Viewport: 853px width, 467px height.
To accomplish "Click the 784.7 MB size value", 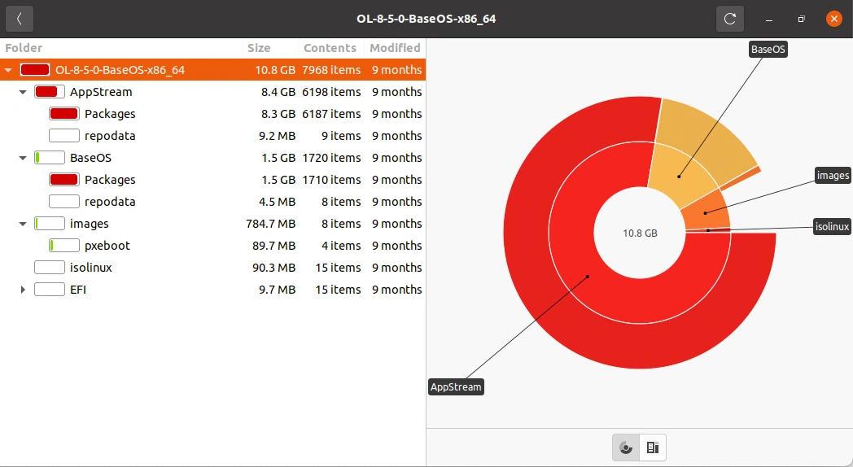I will click(271, 224).
